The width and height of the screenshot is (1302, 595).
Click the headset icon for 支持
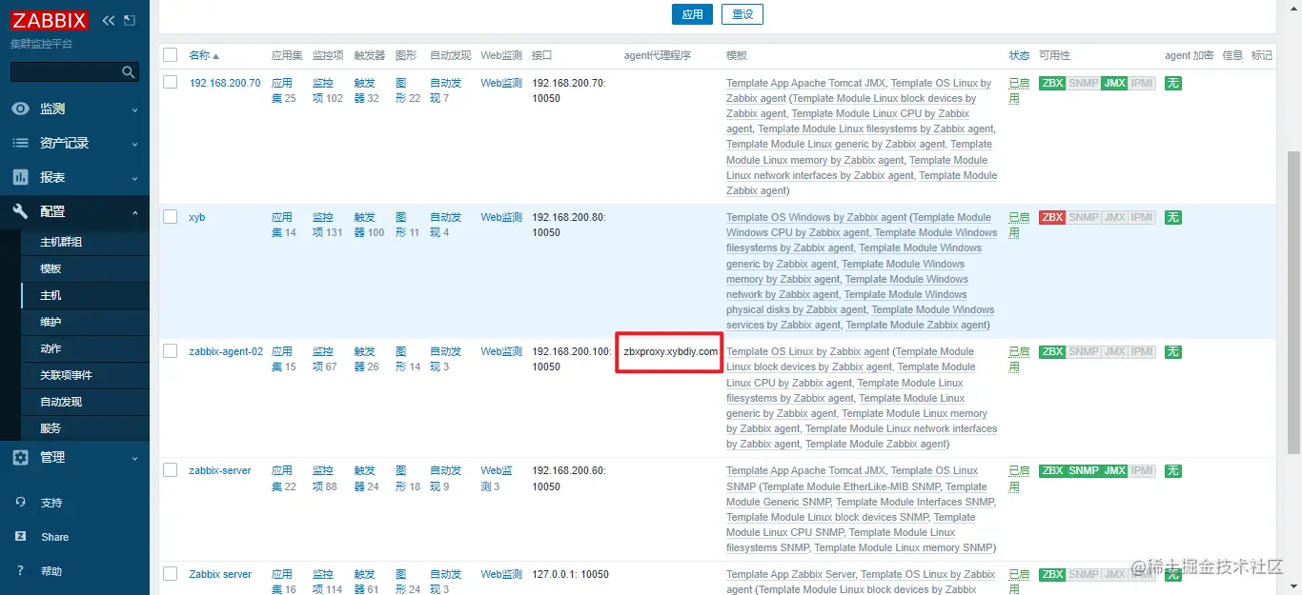point(21,503)
